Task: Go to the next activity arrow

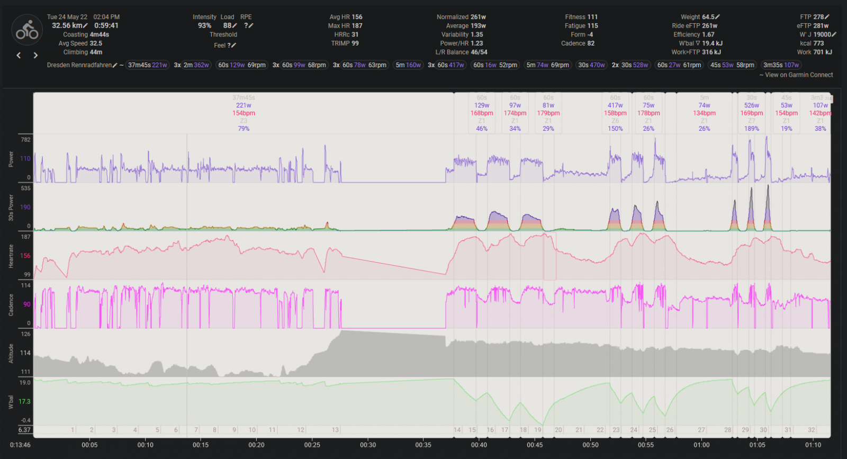Action: click(x=35, y=55)
